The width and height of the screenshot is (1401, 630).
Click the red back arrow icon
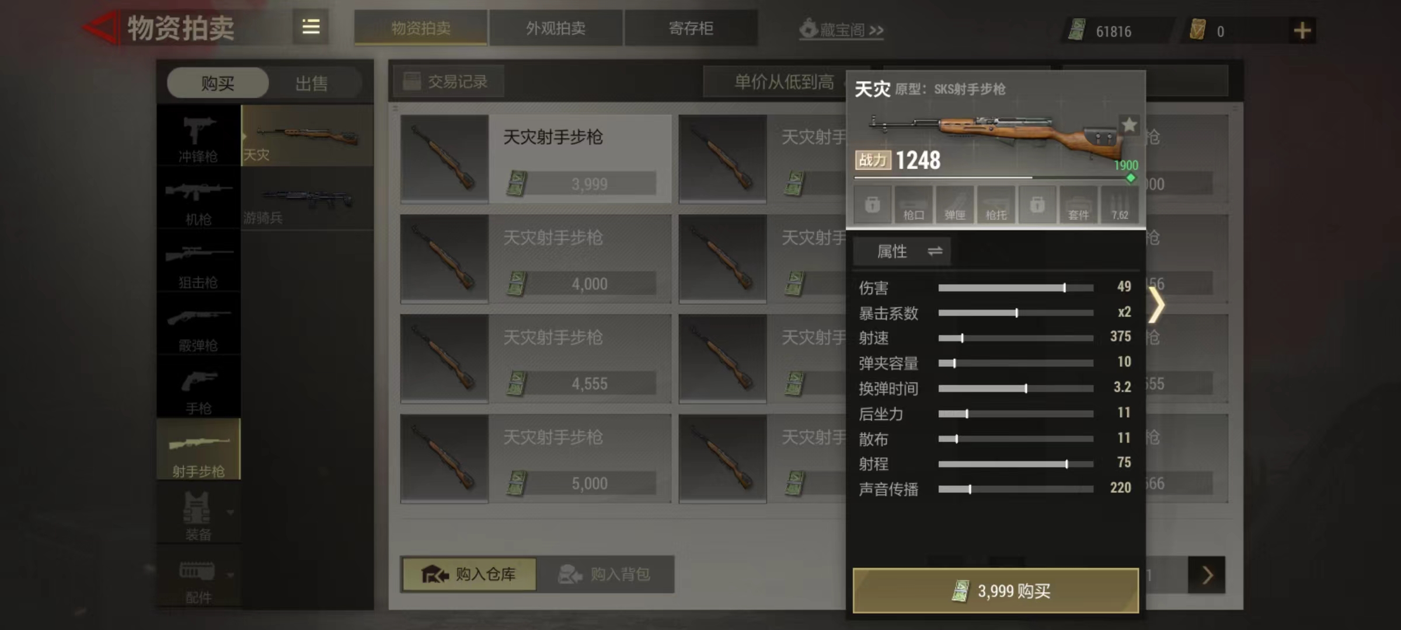[102, 27]
